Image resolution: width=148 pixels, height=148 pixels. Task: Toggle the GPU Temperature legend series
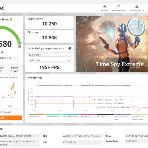[71, 116]
